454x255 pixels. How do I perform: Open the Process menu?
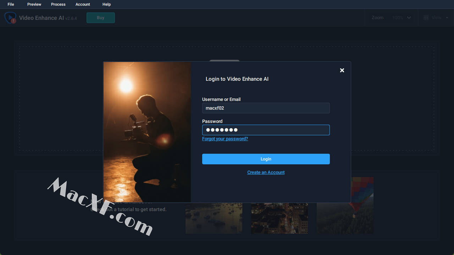click(58, 4)
